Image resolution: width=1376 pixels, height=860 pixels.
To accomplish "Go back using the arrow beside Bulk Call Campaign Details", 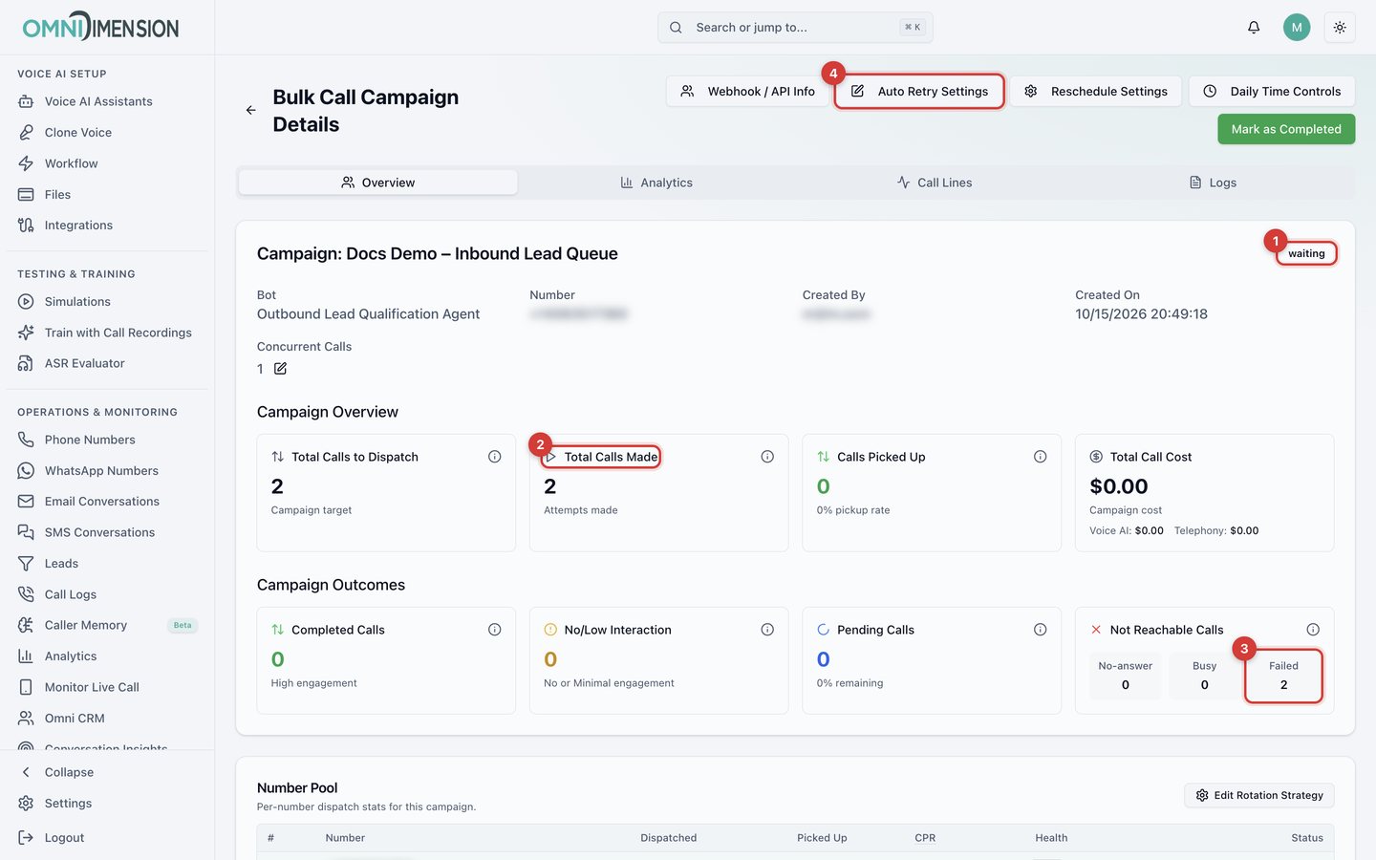I will tap(250, 110).
